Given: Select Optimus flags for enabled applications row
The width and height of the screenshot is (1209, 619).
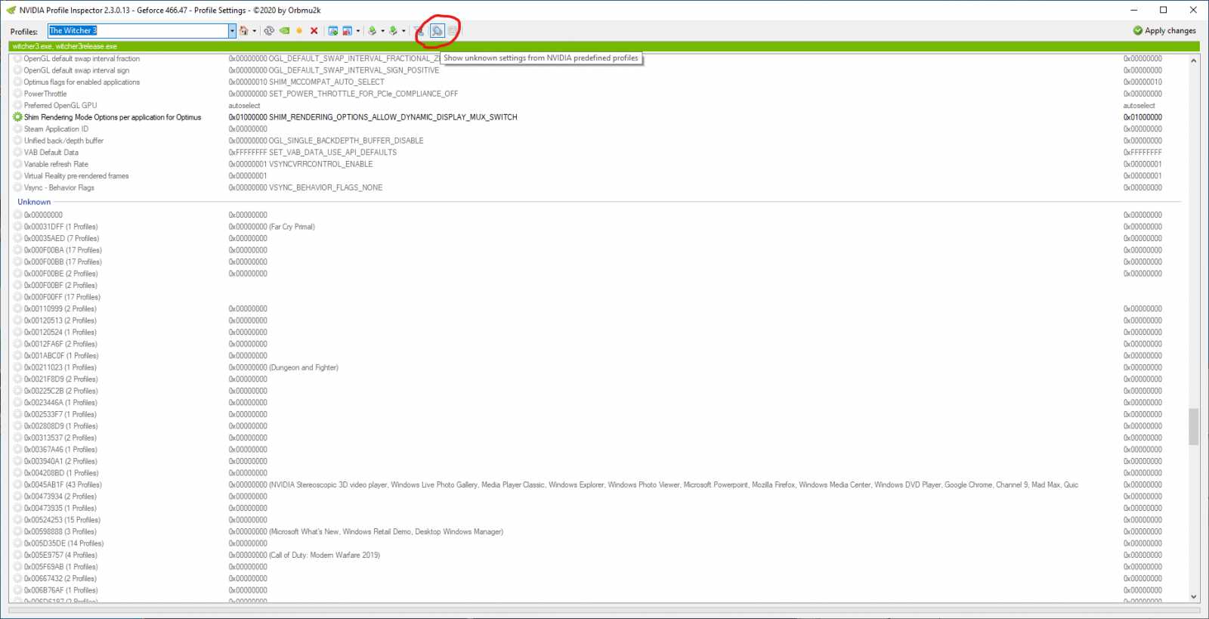Looking at the screenshot, I should coord(597,82).
